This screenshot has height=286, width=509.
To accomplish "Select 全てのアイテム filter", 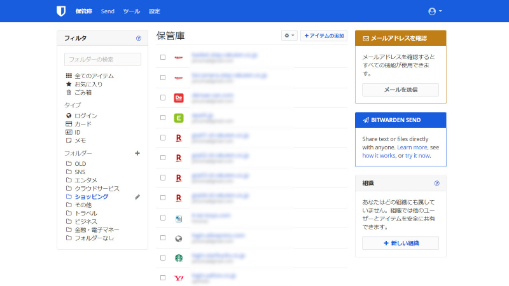I will point(94,76).
